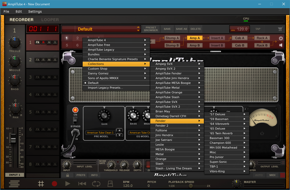Expand the Custom Shop submenu
This screenshot has height=190, width=290.
tap(116, 69)
